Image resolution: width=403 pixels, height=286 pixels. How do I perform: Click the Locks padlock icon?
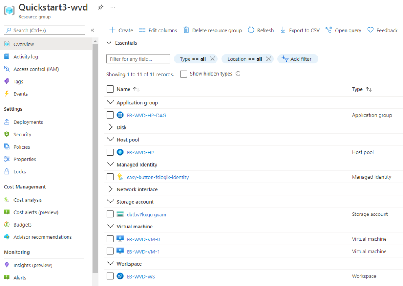click(x=7, y=171)
